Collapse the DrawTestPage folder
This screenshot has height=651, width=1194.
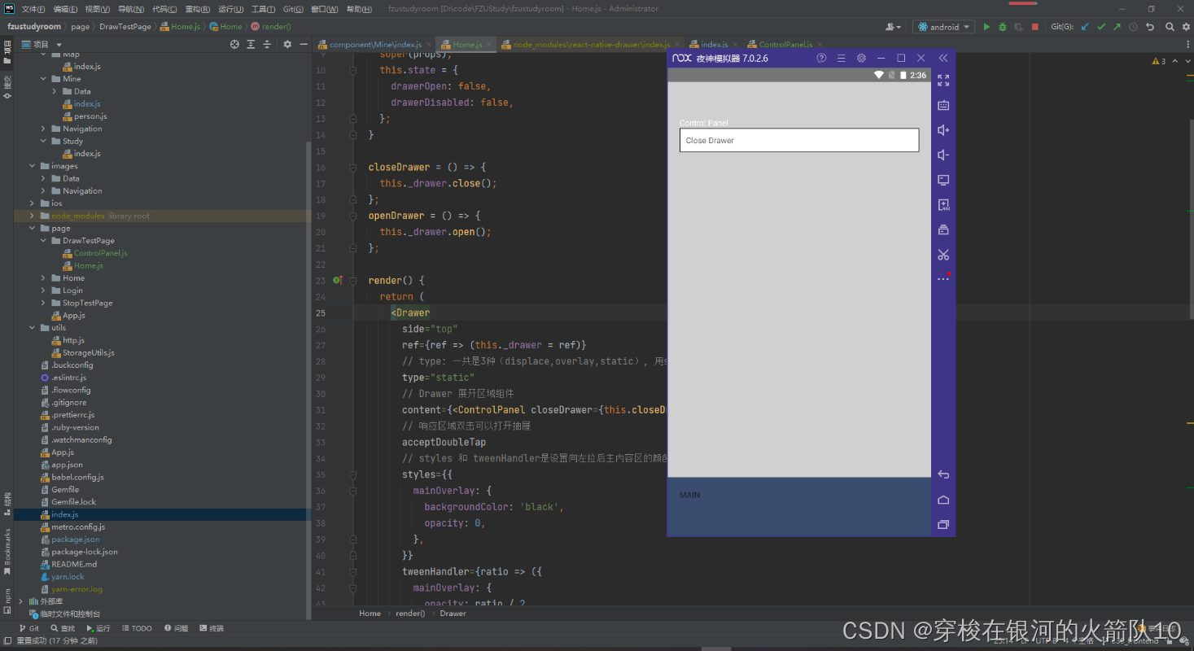tap(43, 241)
